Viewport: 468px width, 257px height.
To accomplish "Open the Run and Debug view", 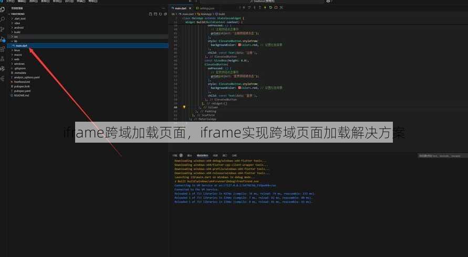I will (x=3, y=39).
